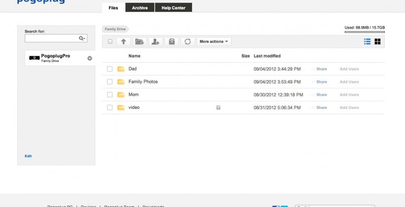
Task: Create a new folder via toolbar icon
Action: [140, 42]
